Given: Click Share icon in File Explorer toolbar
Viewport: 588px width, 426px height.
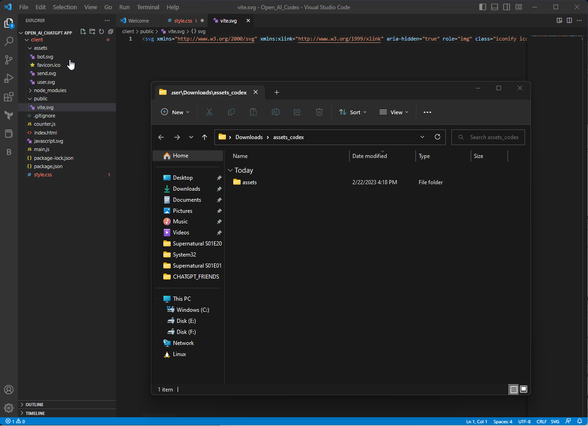Looking at the screenshot, I should 297,112.
